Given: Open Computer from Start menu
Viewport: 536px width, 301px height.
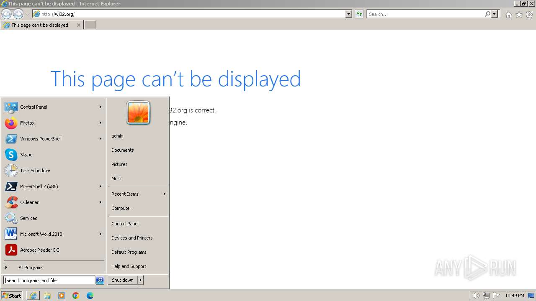Looking at the screenshot, I should coord(138,208).
